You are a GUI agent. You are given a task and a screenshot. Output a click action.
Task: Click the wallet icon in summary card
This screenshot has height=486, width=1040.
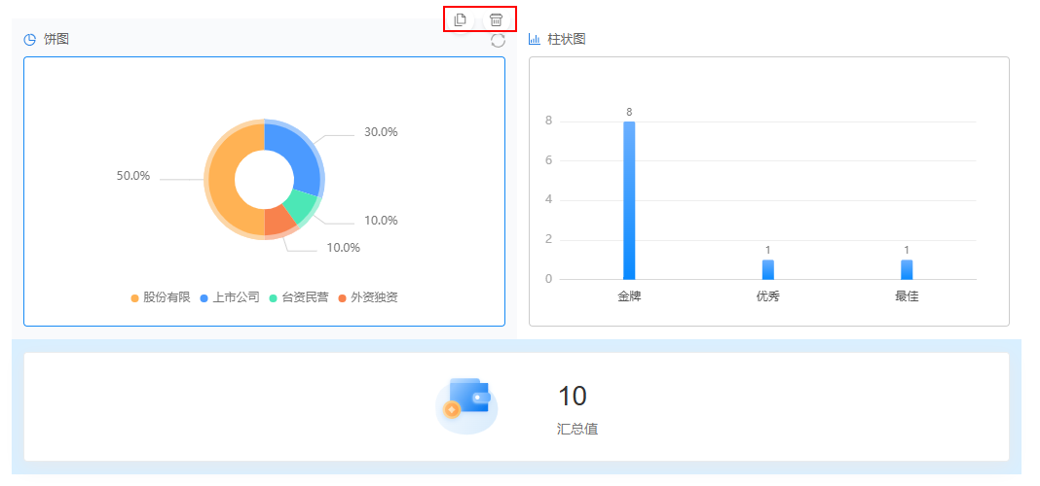tap(467, 406)
